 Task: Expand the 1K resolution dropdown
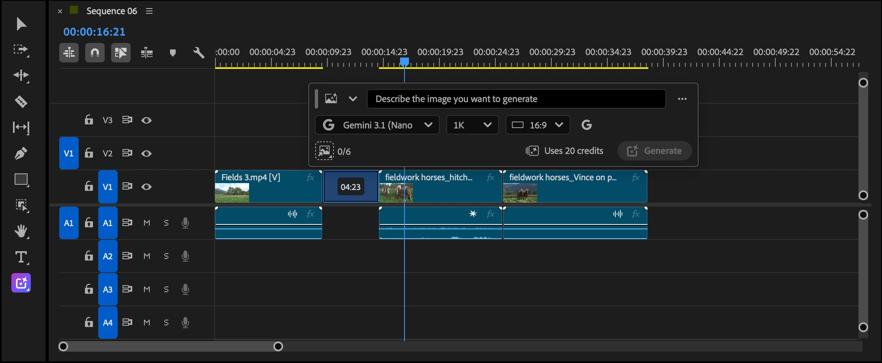coord(472,125)
